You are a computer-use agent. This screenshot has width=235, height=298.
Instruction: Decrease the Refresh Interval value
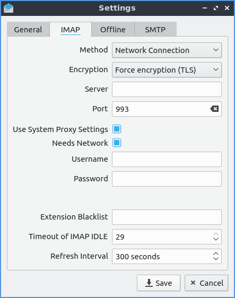[216, 259]
